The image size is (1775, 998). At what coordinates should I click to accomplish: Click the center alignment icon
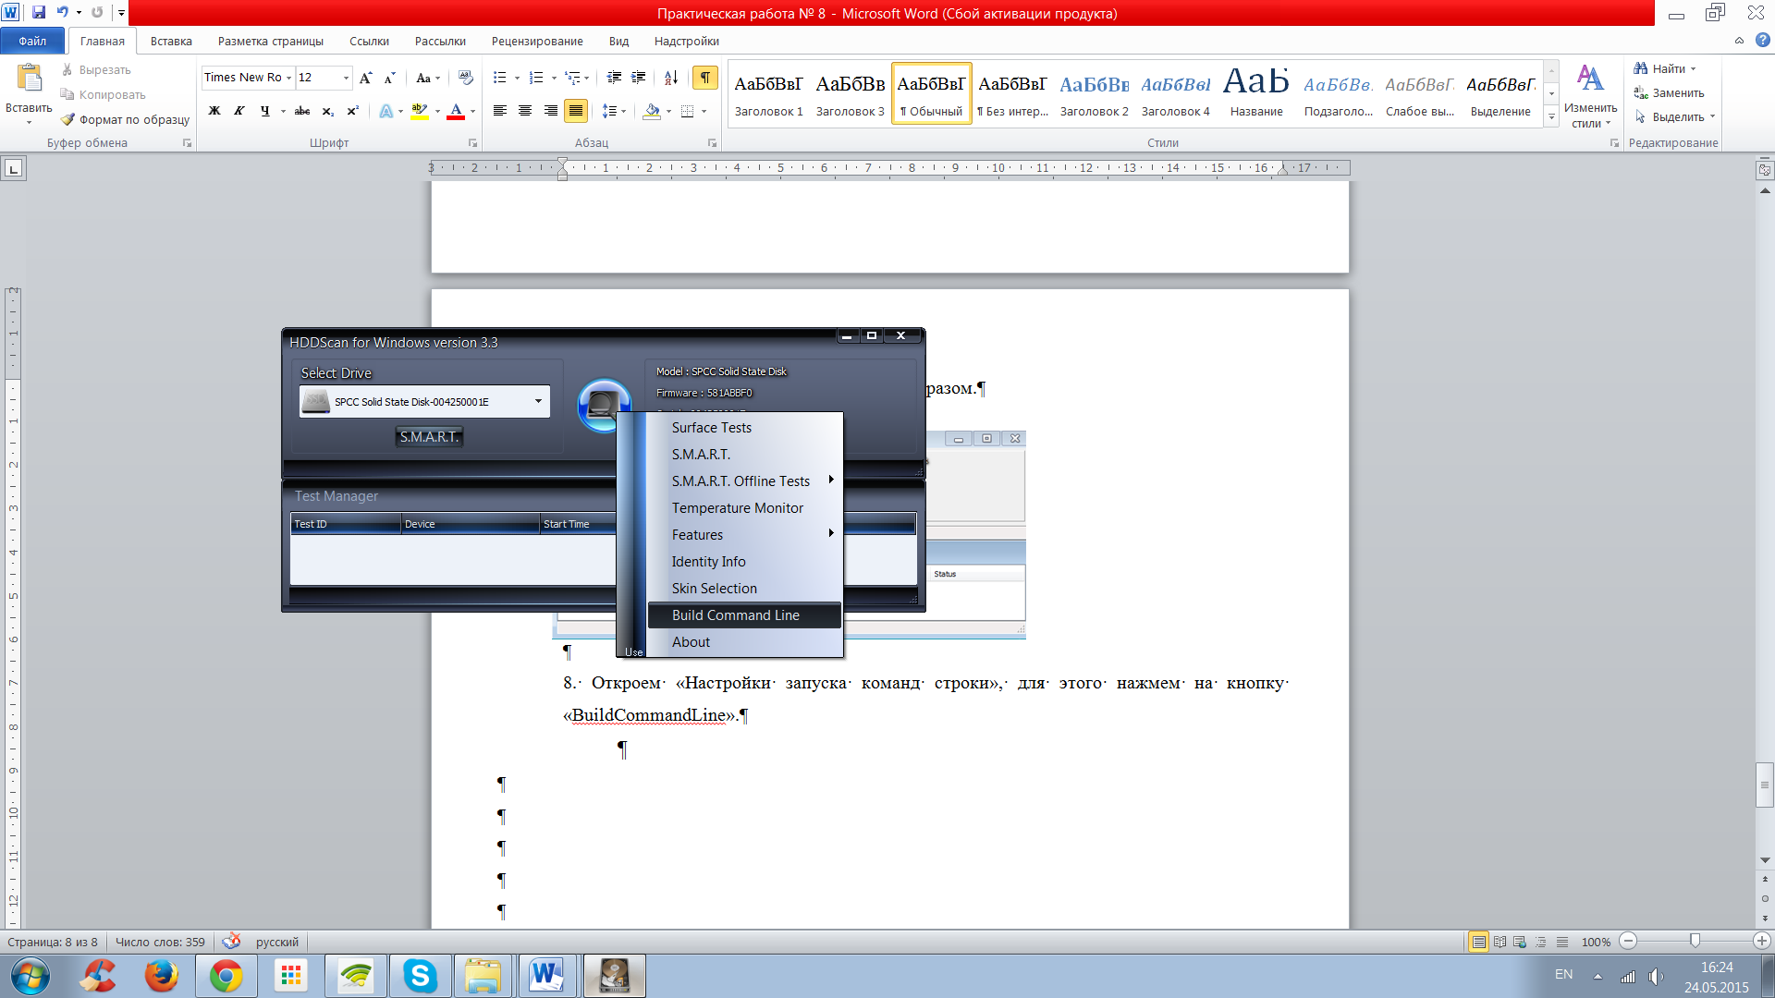pyautogui.click(x=525, y=111)
